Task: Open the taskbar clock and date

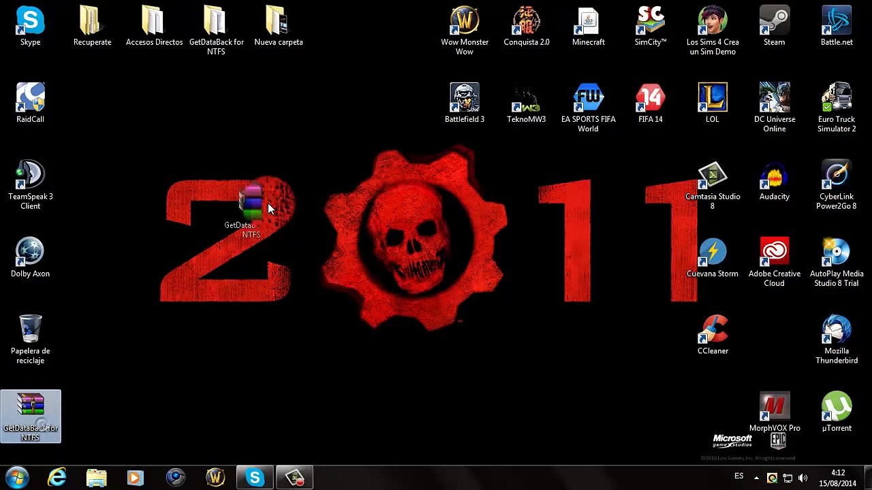Action: [838, 478]
